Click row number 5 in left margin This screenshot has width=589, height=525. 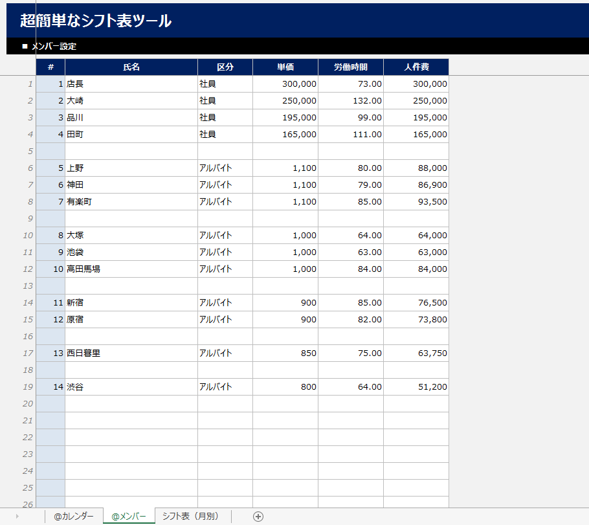pyautogui.click(x=30, y=151)
